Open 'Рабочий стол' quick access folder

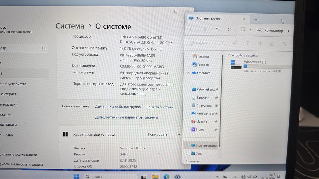(204, 89)
